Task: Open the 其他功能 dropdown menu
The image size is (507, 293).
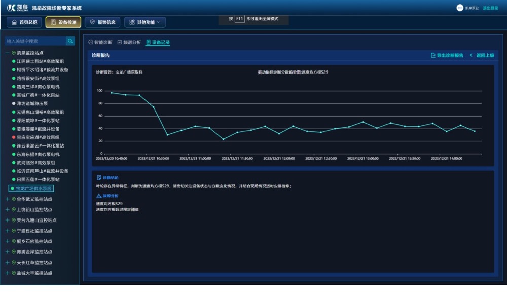Action: click(x=144, y=22)
